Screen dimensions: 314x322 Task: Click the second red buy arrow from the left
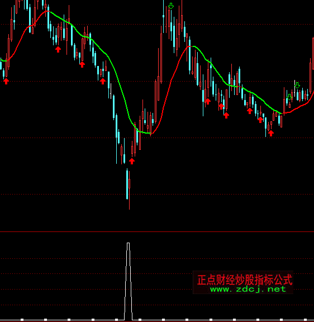coord(58,49)
